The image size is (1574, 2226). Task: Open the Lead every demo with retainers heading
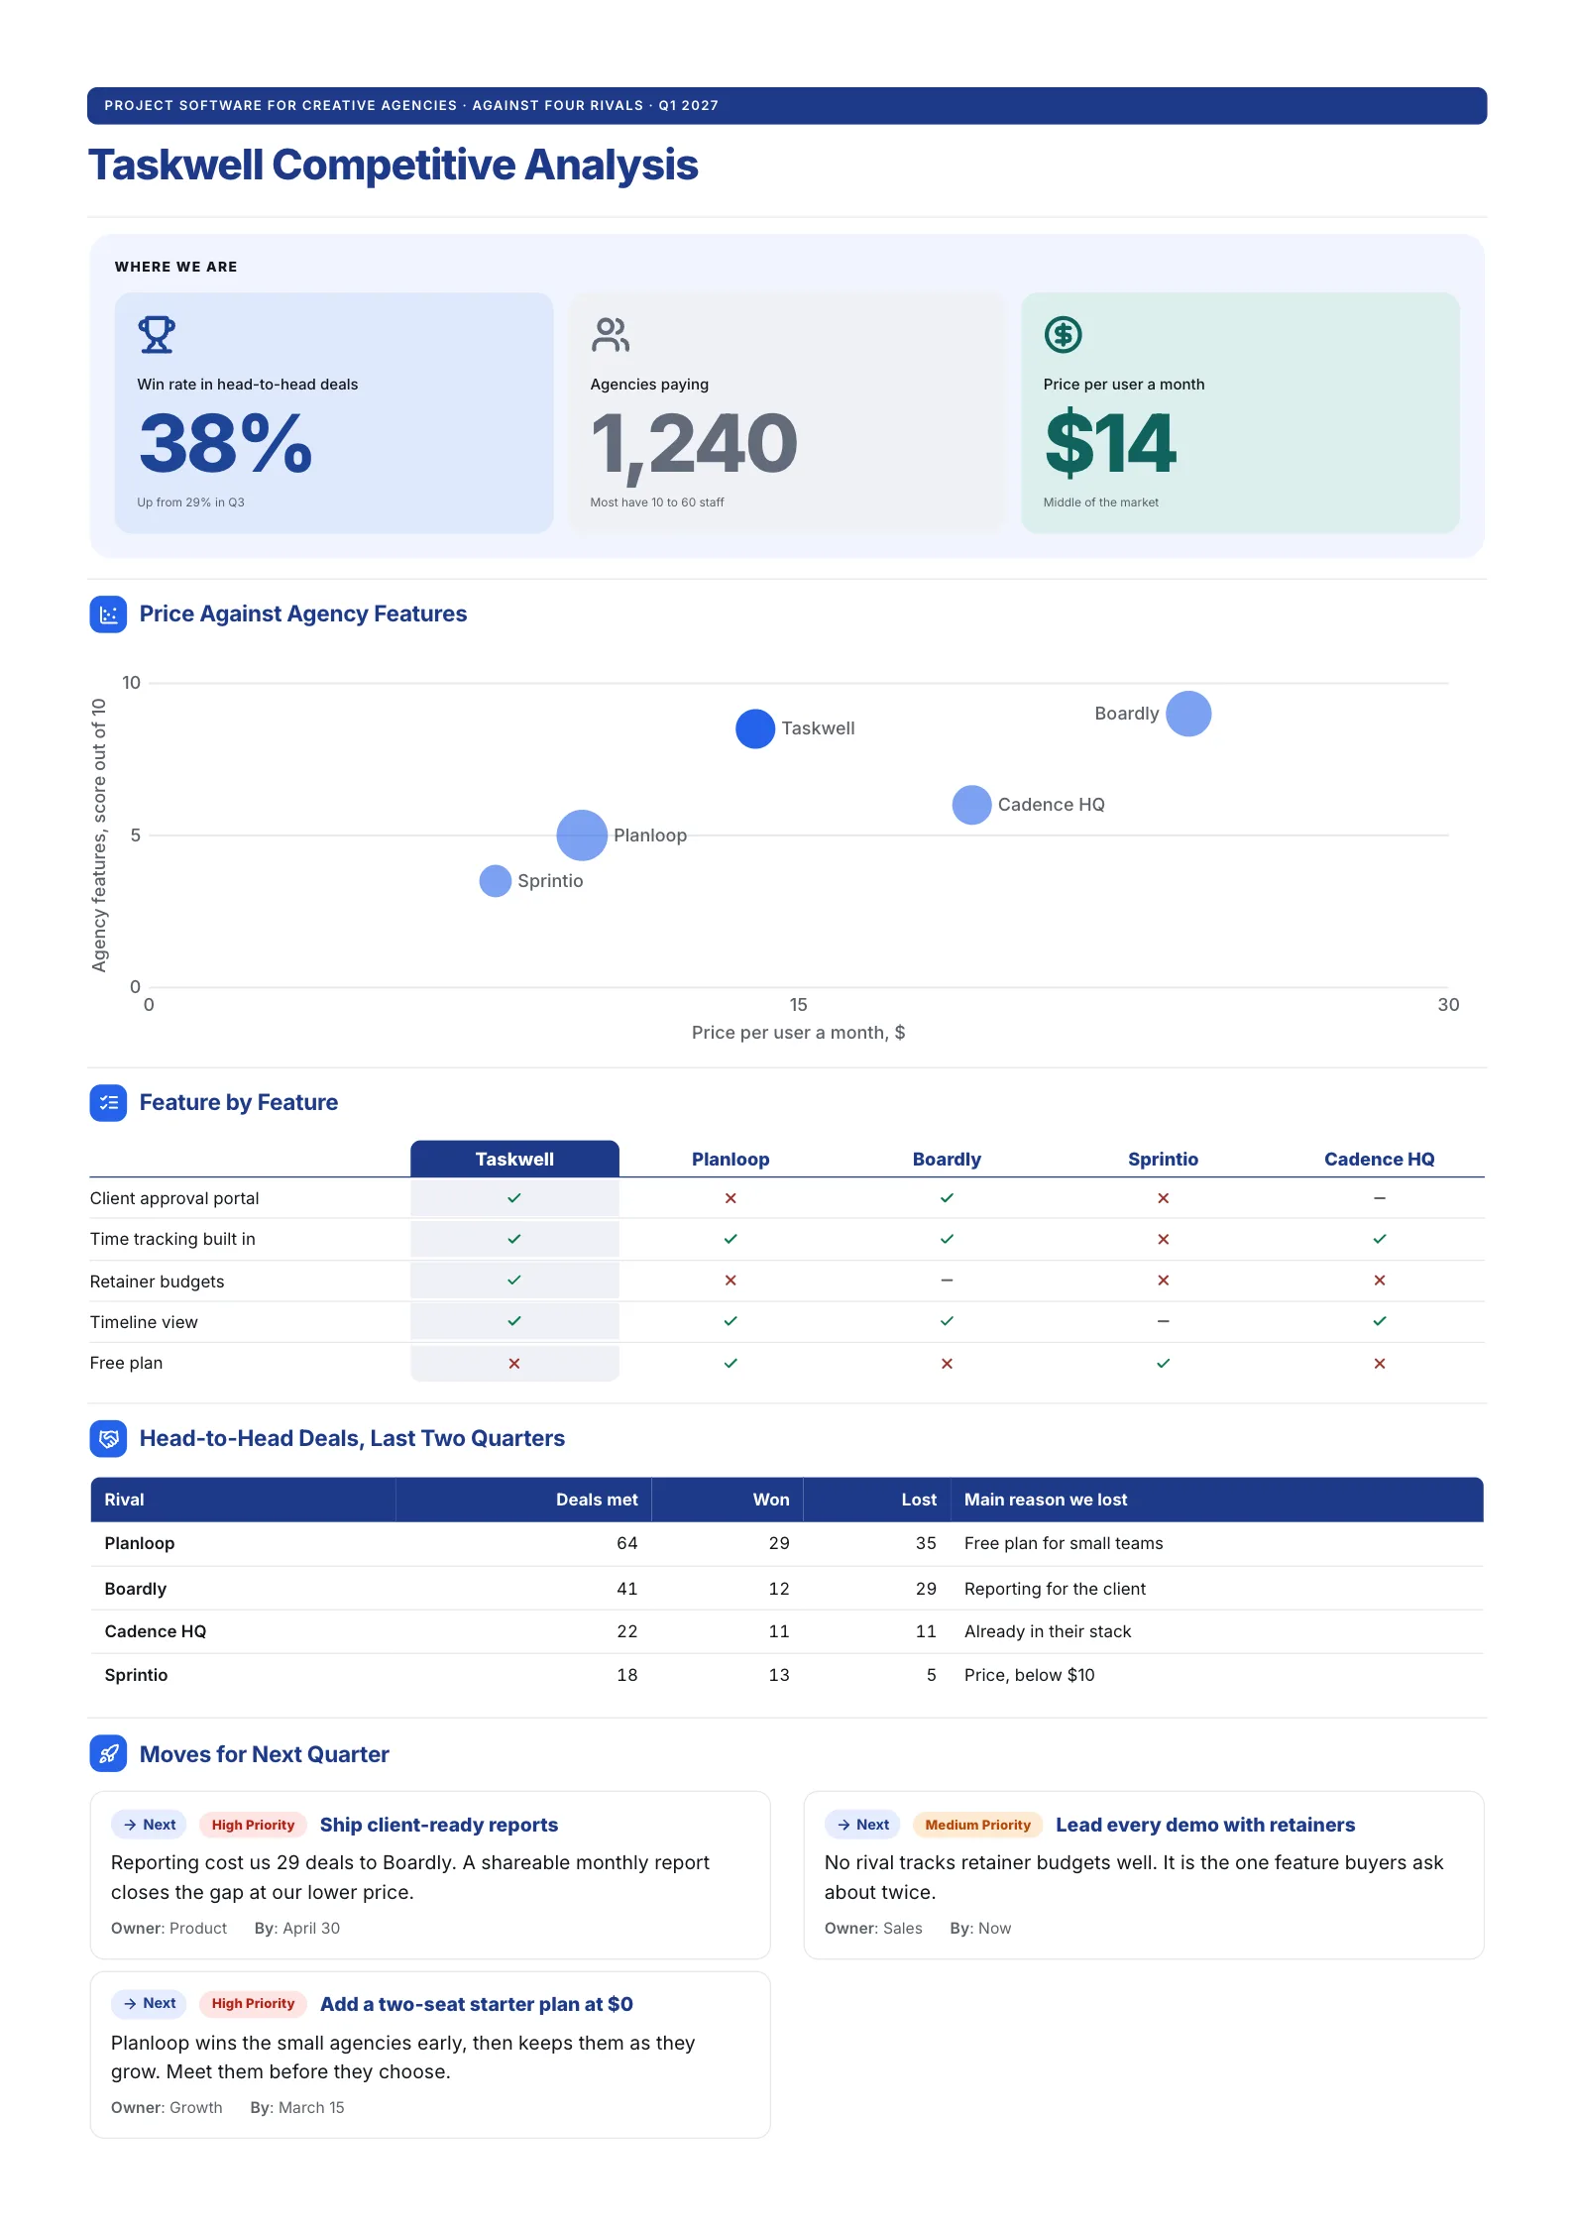[1204, 1825]
